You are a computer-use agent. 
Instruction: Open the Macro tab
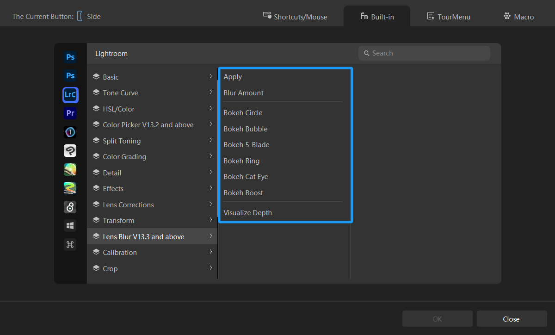pos(518,17)
